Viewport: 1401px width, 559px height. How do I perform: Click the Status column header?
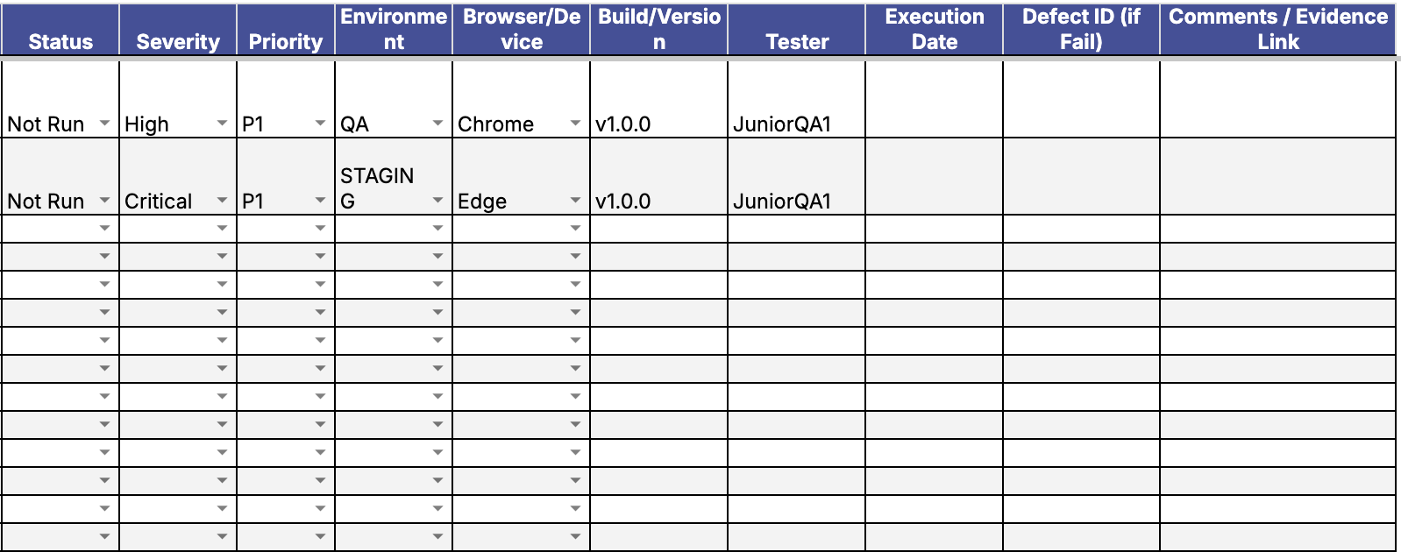pos(60,41)
